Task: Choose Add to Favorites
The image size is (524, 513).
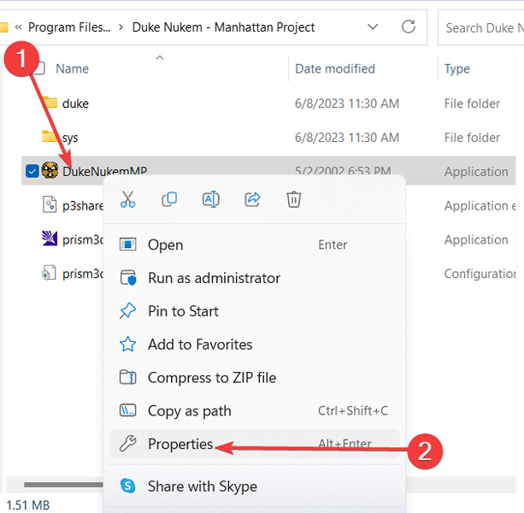Action: pos(255,345)
